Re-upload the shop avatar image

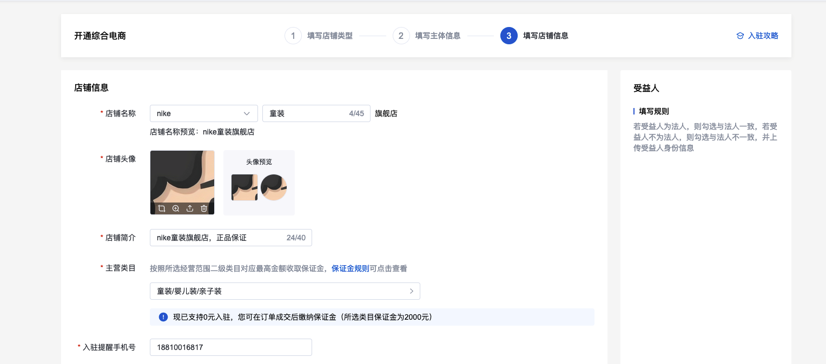click(190, 208)
